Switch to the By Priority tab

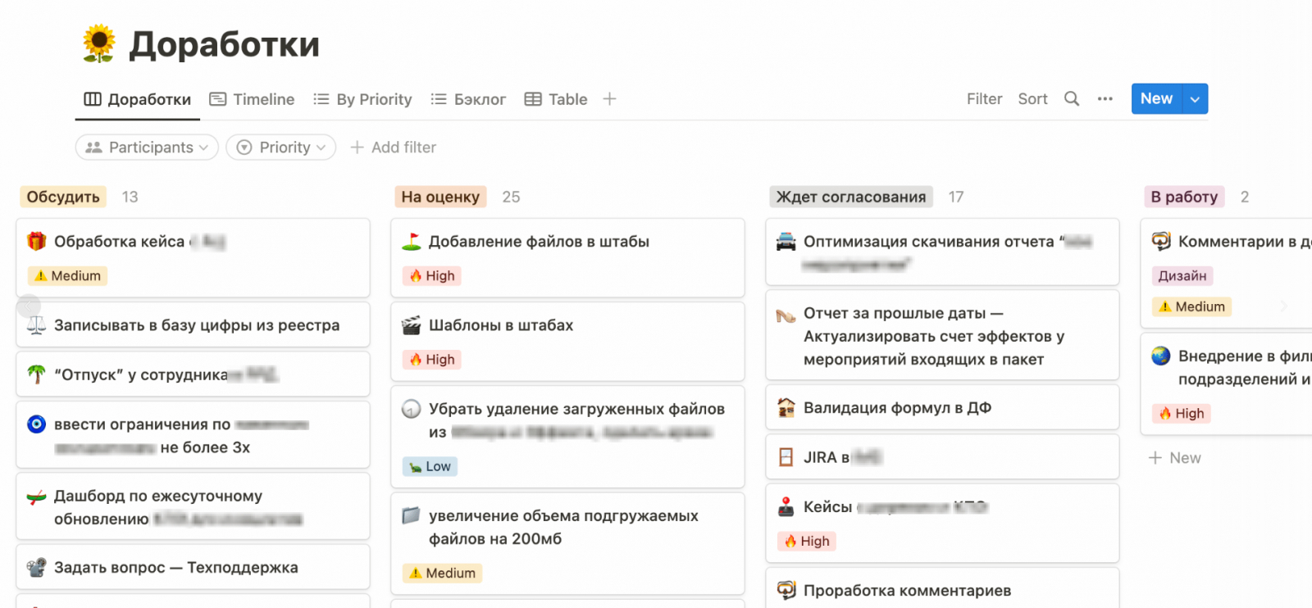point(362,99)
